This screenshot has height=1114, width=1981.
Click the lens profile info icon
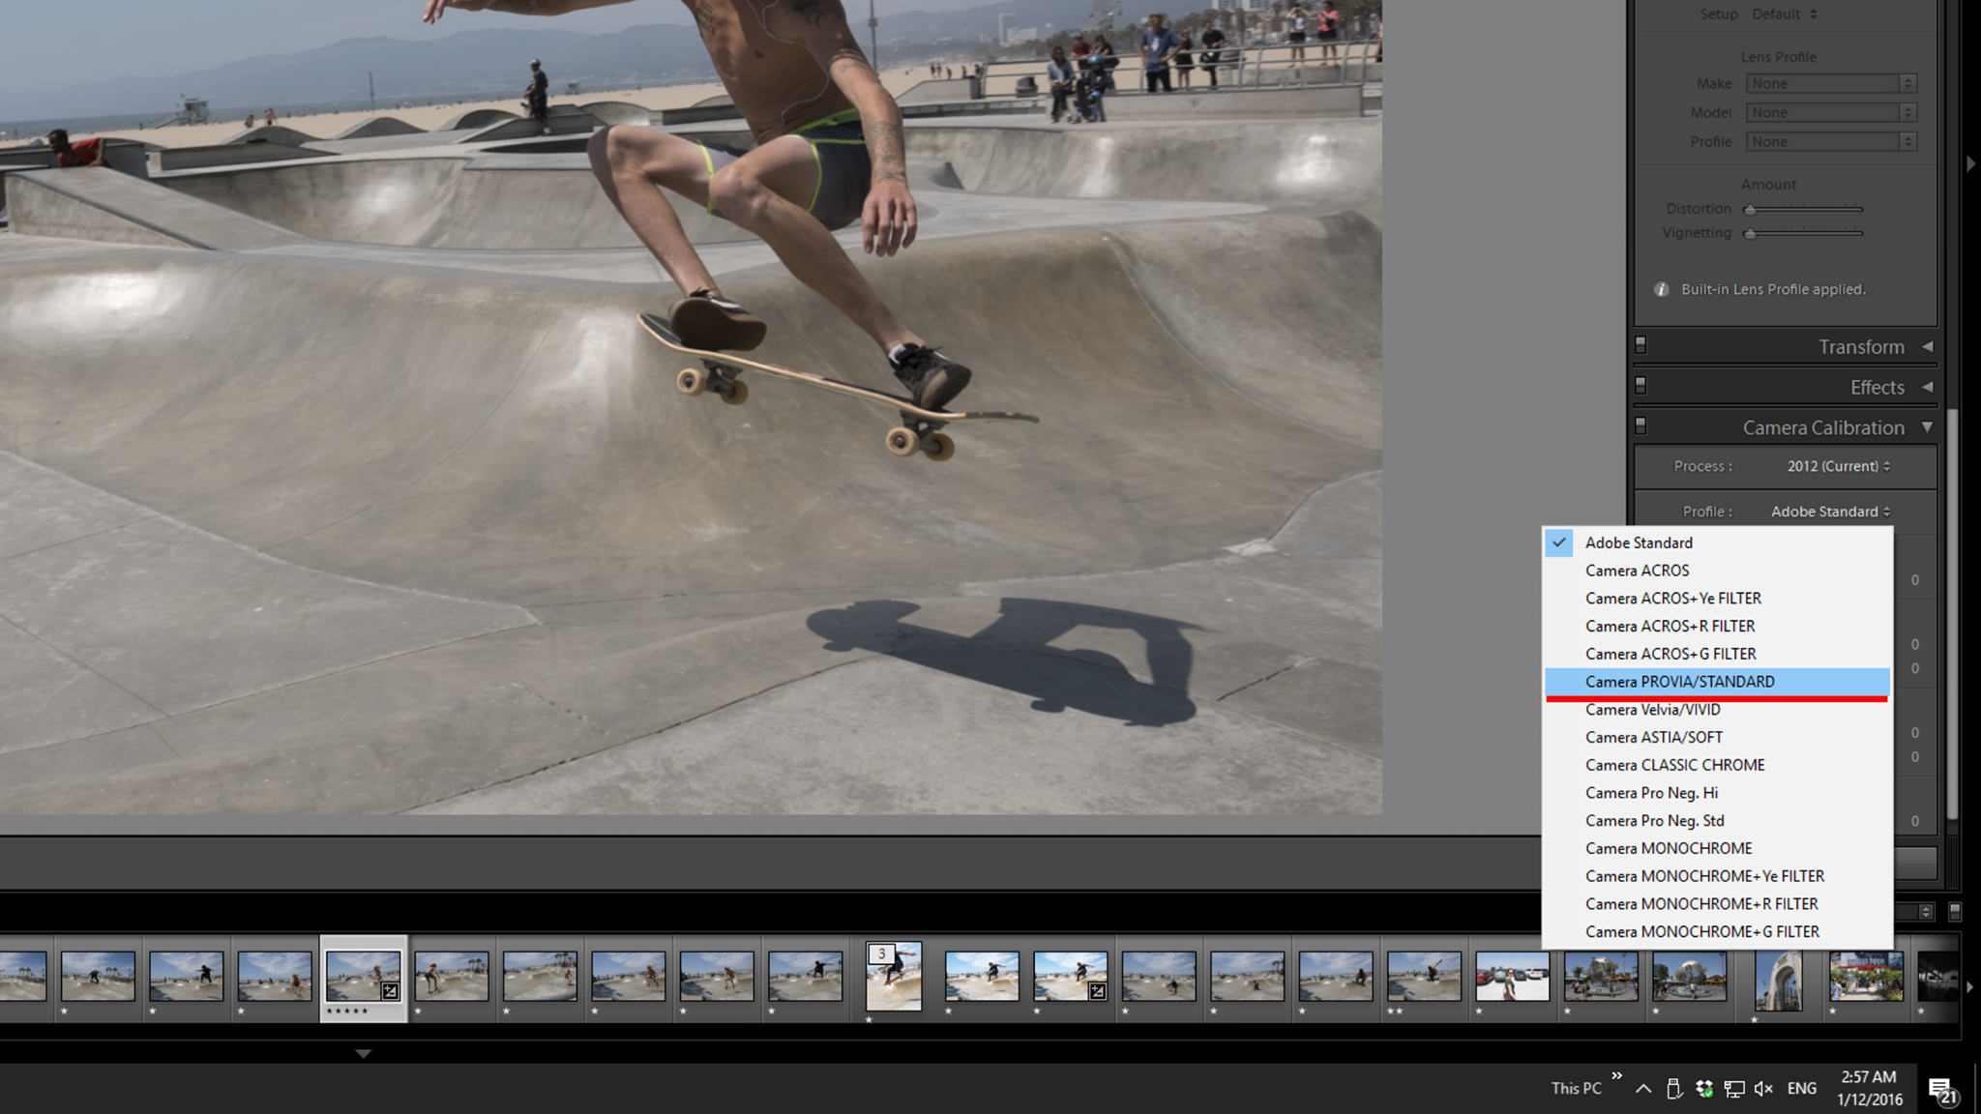(1661, 289)
